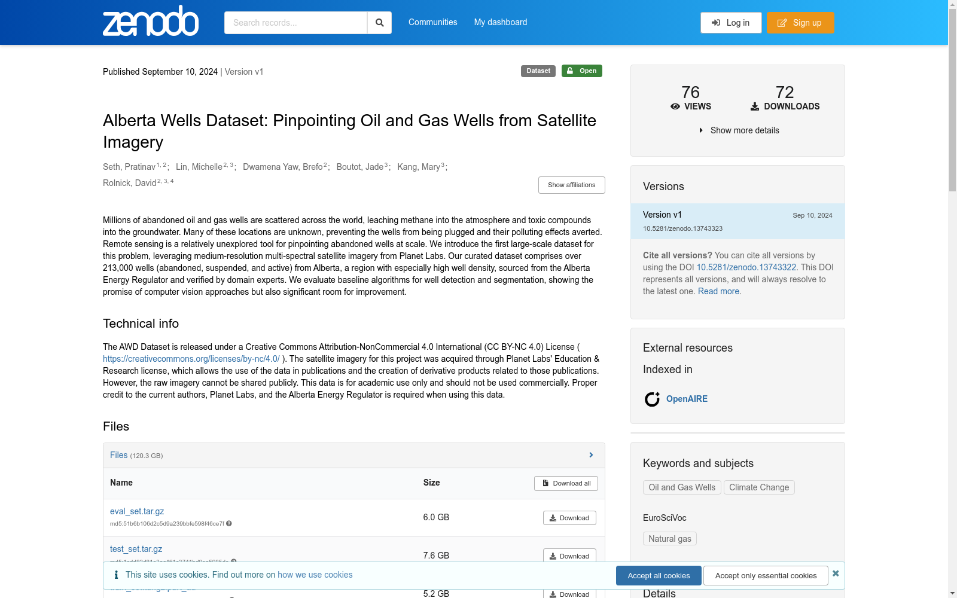Click the Open access lock badge
Viewport: 957px width, 598px height.
pos(581,71)
